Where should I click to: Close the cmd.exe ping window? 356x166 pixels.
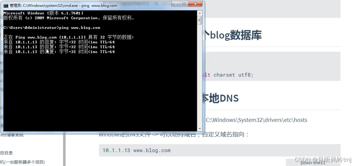tap(195, 4)
